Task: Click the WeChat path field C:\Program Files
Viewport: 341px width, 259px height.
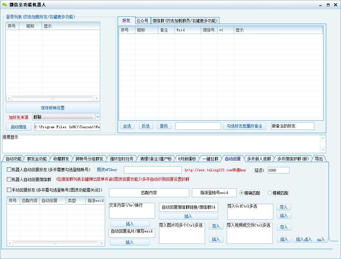Action: point(67,127)
